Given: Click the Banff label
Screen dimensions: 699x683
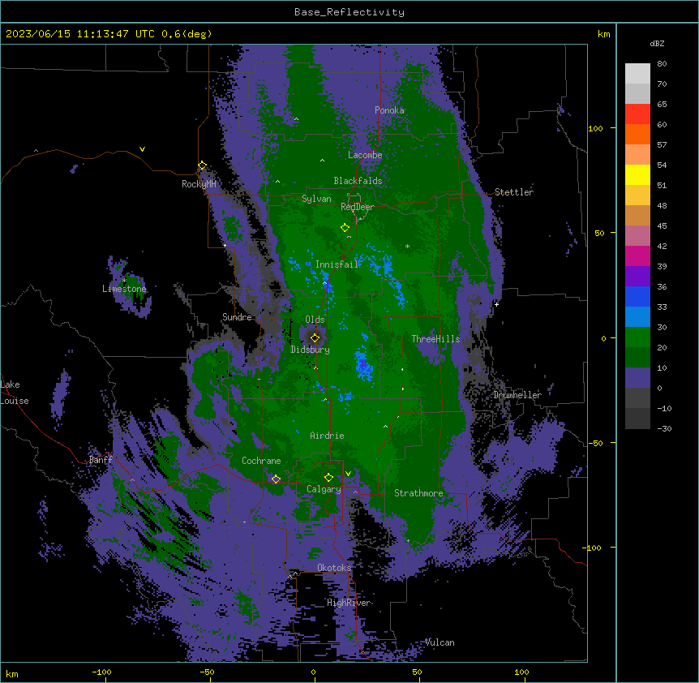Looking at the screenshot, I should pyautogui.click(x=101, y=460).
